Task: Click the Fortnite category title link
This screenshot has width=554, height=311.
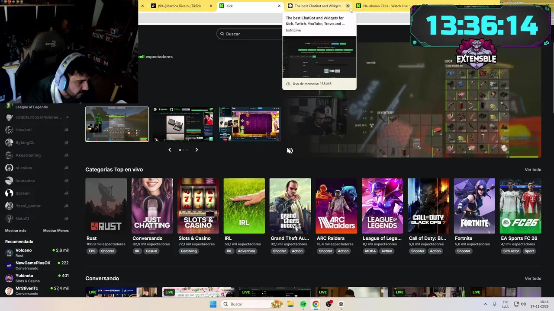Action: click(464, 238)
